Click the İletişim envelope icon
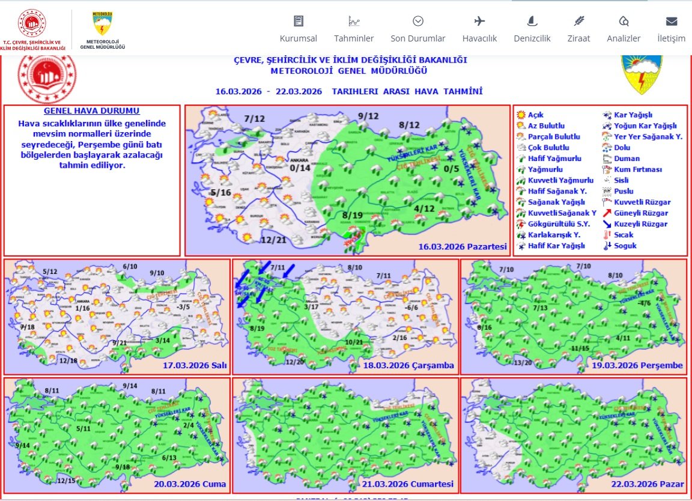Screen dimensions: 692x501 671,22
